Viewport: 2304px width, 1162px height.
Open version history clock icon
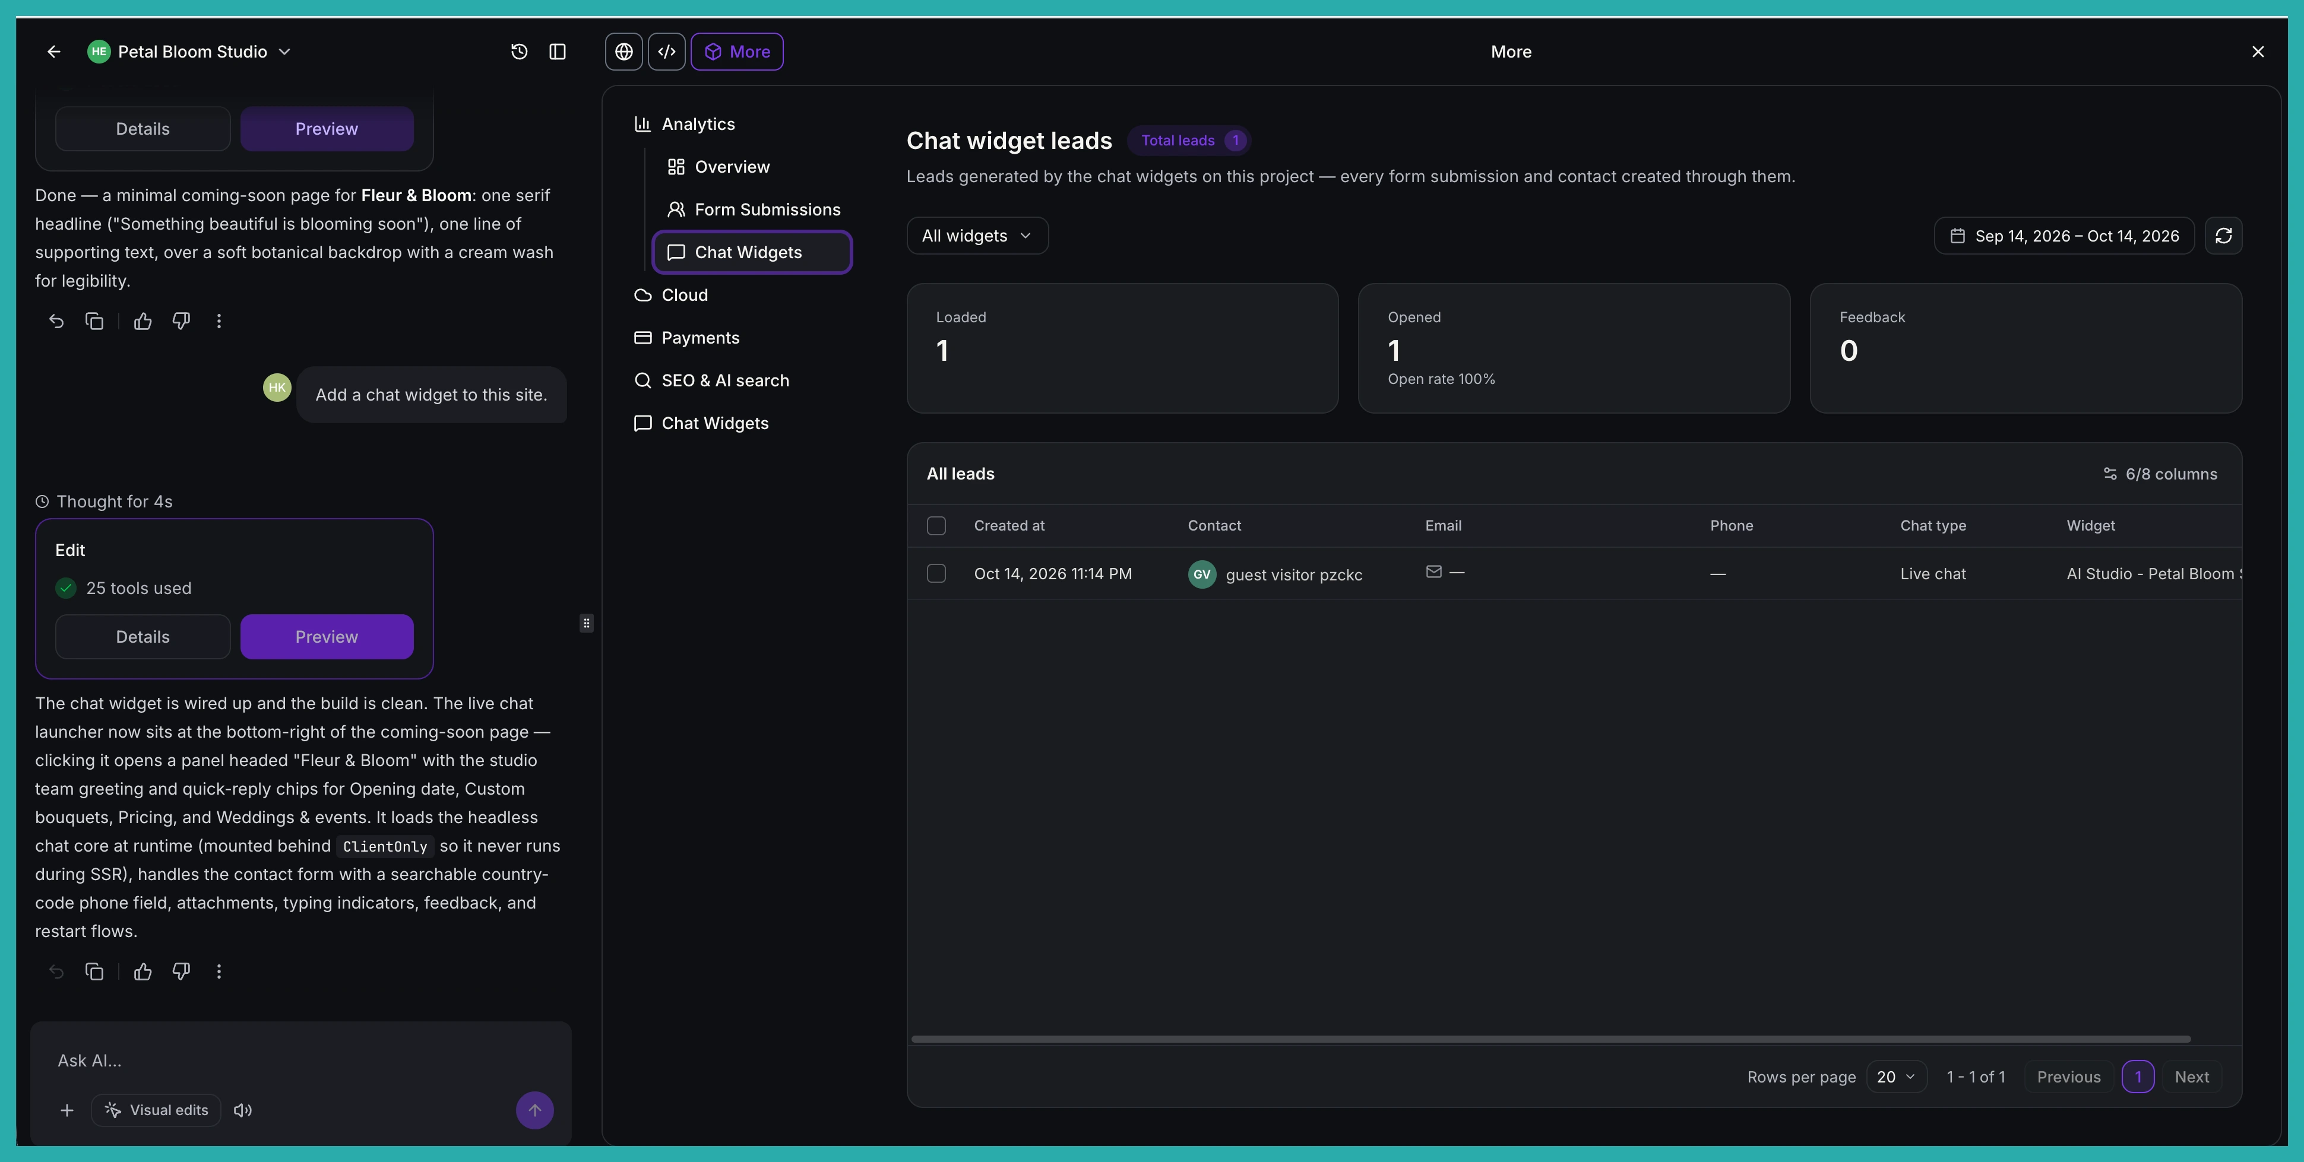click(519, 52)
